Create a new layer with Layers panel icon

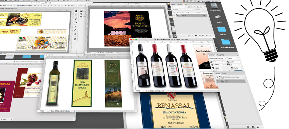[x=207, y=35]
